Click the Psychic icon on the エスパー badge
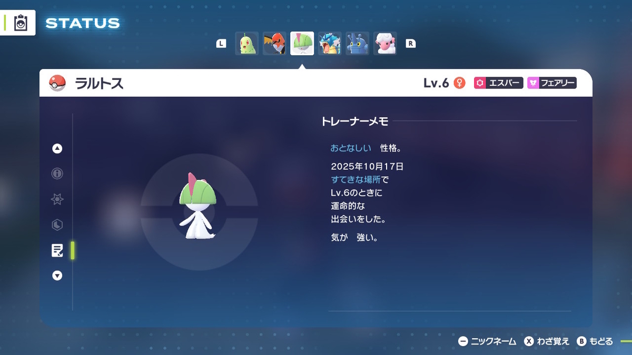This screenshot has width=632, height=355. click(x=480, y=83)
